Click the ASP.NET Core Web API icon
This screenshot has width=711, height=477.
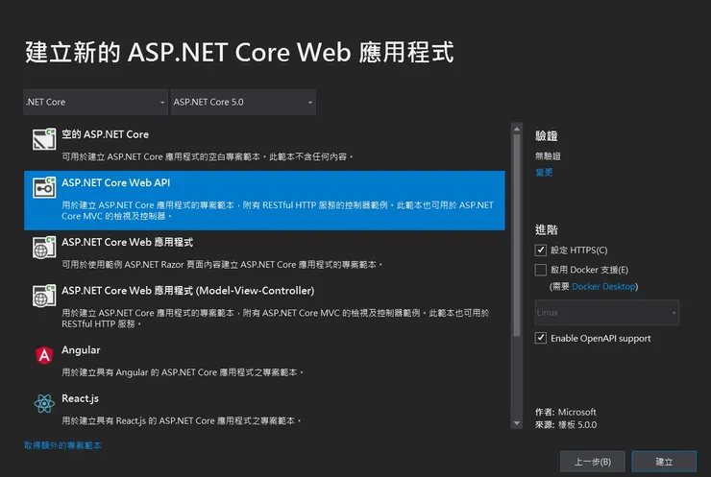click(x=42, y=188)
